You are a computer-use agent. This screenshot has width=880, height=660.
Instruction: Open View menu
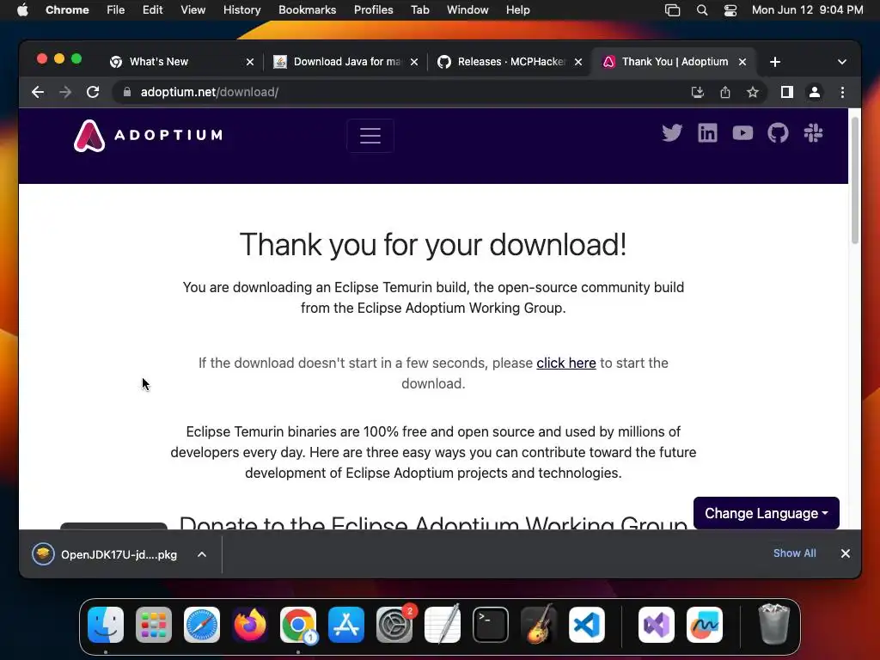192,10
